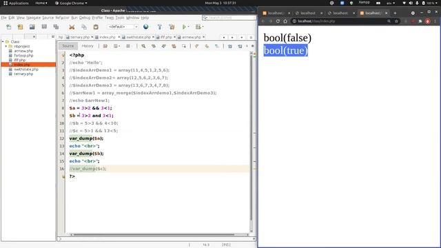Viewport: 441px width, 248px height.
Task: Open the Debug menu
Action: [x=85, y=18]
